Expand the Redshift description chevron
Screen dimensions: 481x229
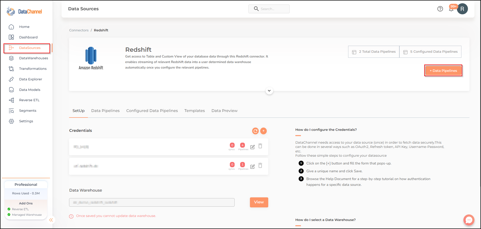(x=269, y=91)
